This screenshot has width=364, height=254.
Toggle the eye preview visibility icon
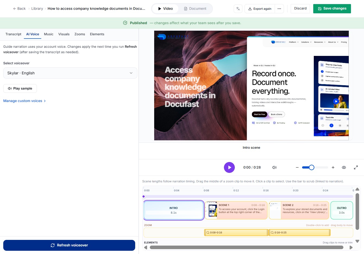click(x=344, y=167)
